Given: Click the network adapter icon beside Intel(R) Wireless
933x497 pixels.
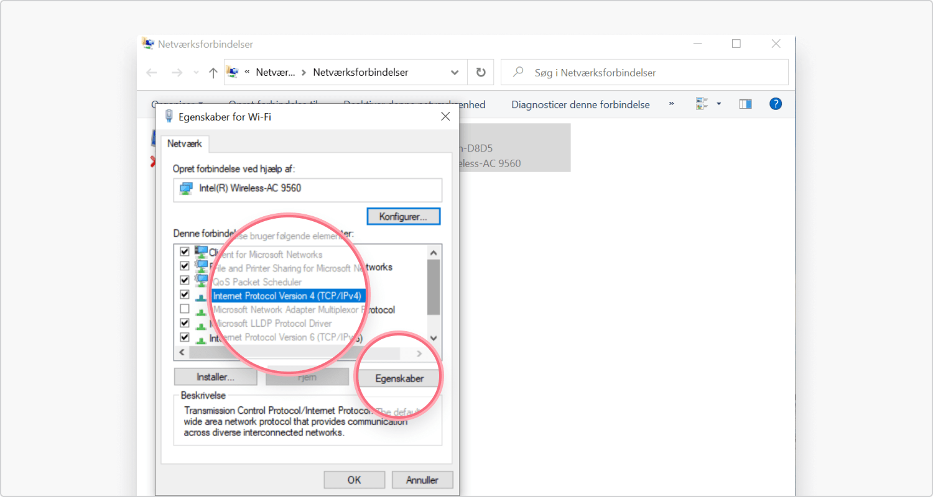Looking at the screenshot, I should pyautogui.click(x=187, y=188).
